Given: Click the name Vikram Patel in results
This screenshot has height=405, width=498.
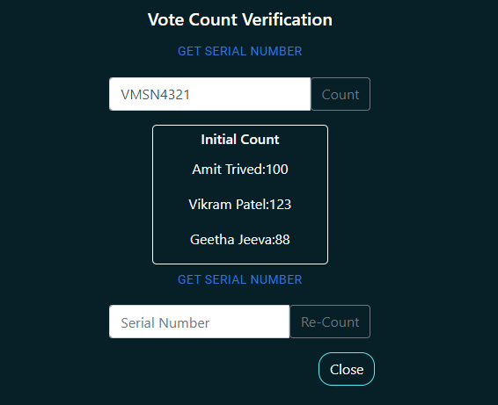Looking at the screenshot, I should click(x=227, y=205).
